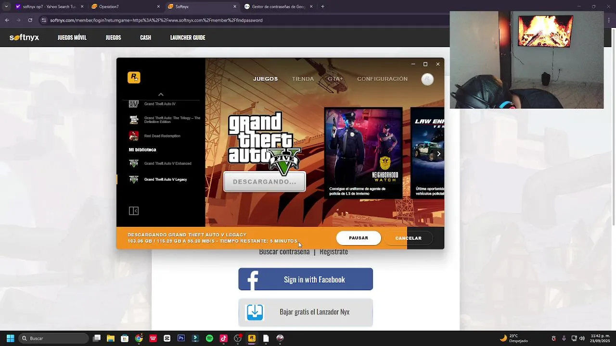The image size is (616, 346).
Task: Click Bajar gratis el Lanzador Nyx
Action: coord(306,312)
